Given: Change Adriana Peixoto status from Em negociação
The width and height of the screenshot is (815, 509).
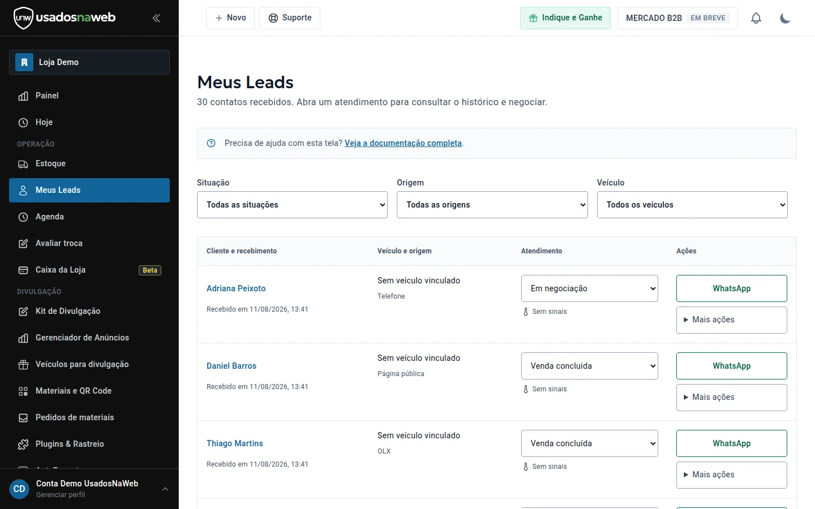Looking at the screenshot, I should pos(590,288).
